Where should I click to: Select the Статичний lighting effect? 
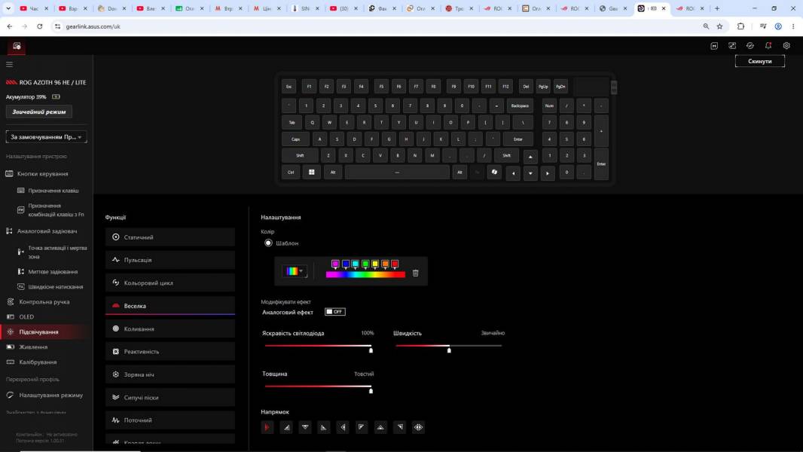pyautogui.click(x=170, y=237)
